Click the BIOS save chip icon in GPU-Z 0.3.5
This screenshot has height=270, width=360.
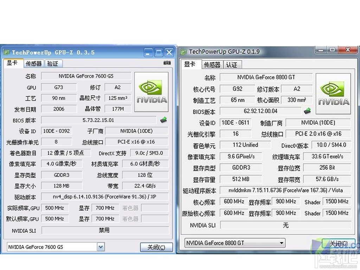click(163, 120)
